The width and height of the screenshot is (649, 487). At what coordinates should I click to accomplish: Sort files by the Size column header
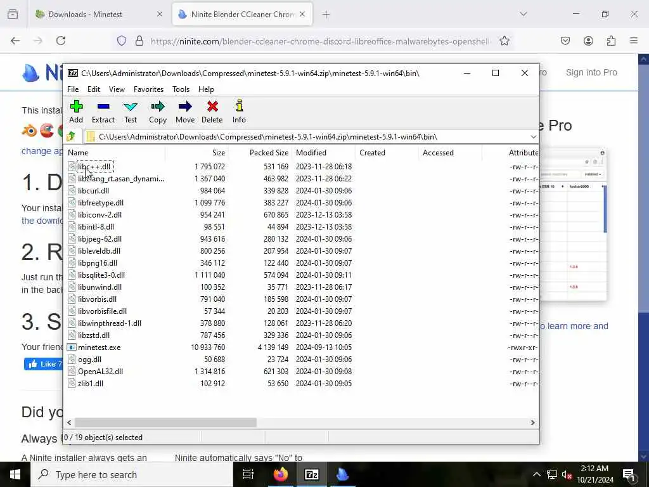pos(197,152)
